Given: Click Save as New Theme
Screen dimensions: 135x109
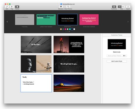Looking at the screenshot, I should [x=114, y=56].
